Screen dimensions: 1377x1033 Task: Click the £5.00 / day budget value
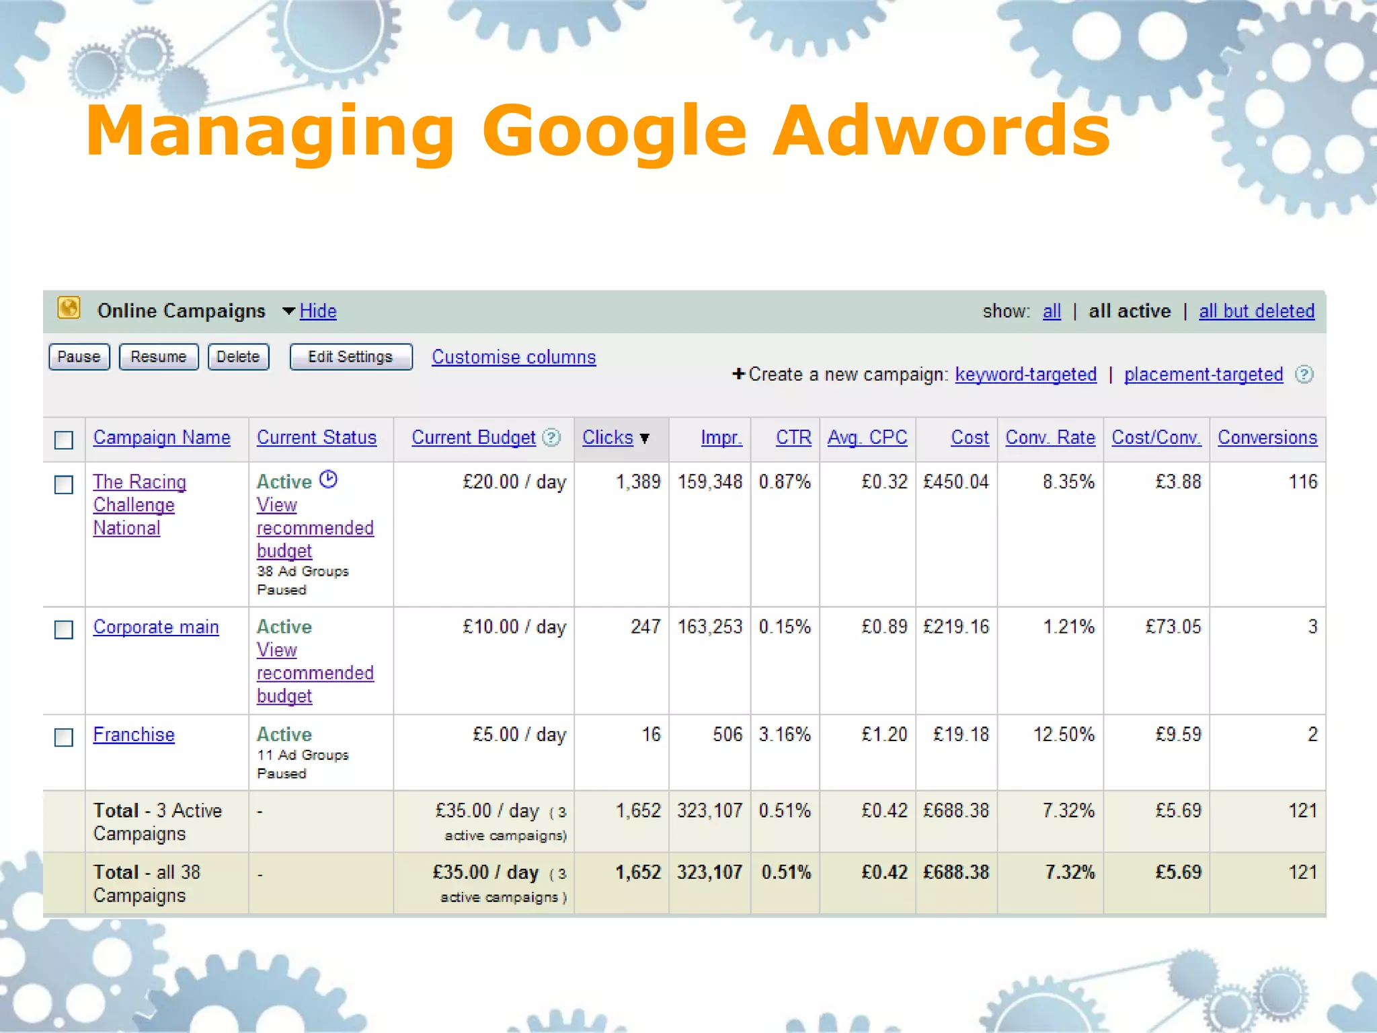519,735
